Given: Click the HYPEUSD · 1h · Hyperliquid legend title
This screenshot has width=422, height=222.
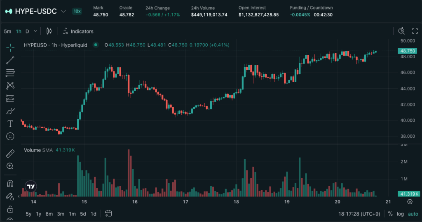Looking at the screenshot, I should [56, 45].
